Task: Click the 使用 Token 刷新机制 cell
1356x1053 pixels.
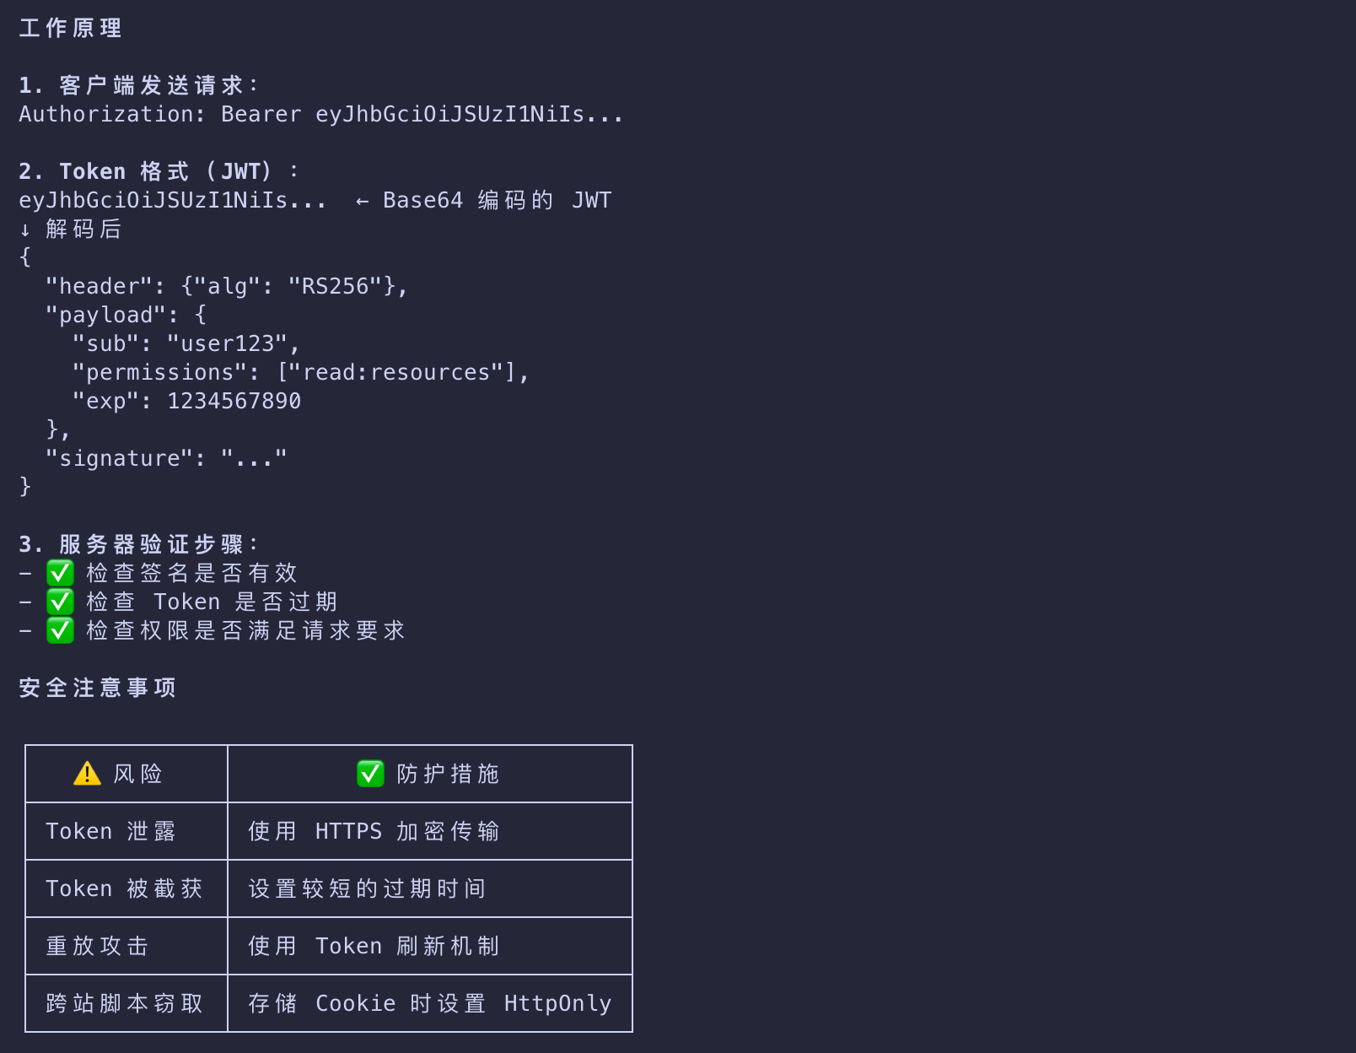Action: pyautogui.click(x=374, y=947)
